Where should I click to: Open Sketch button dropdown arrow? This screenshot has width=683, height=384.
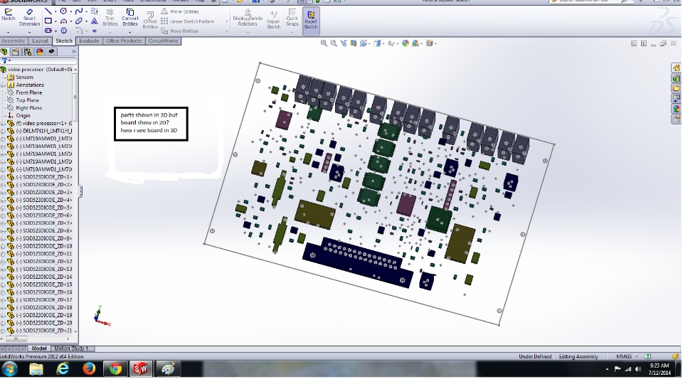pos(8,32)
